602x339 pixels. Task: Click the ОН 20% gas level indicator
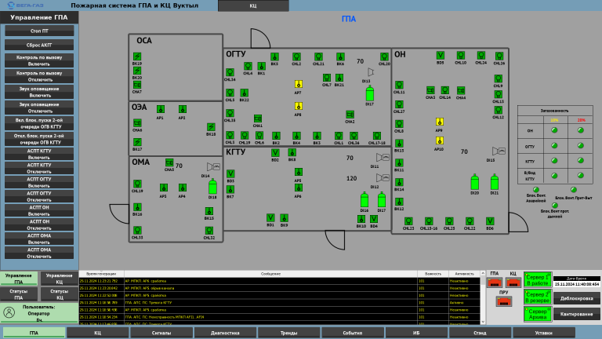(581, 130)
